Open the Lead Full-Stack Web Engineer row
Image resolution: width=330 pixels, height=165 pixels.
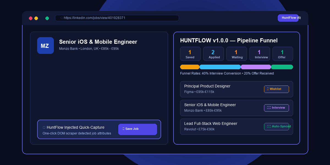pos(237,127)
